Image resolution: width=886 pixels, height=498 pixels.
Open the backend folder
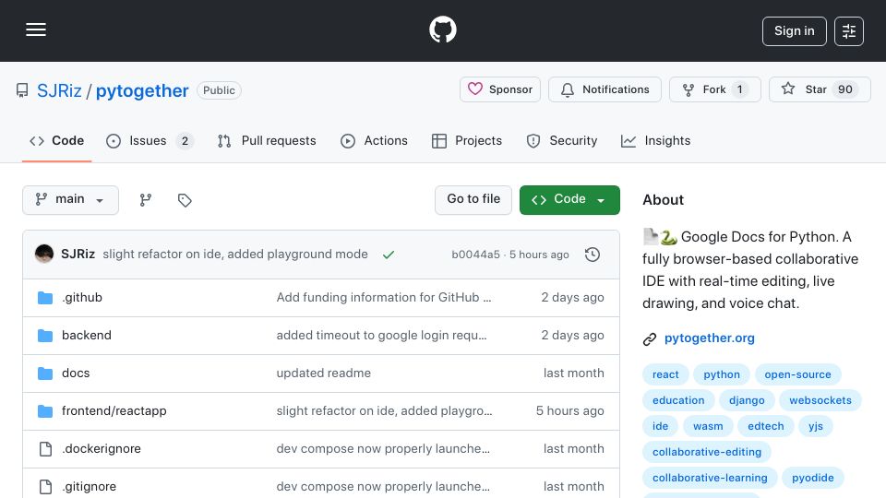(x=87, y=336)
